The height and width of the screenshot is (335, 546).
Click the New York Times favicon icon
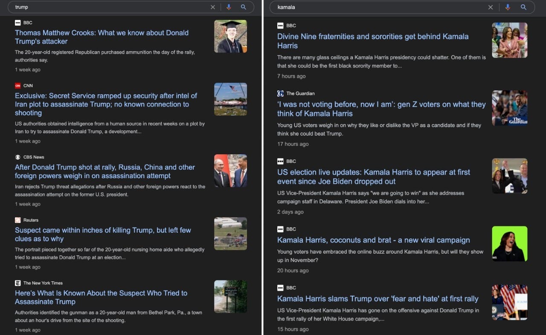tap(17, 283)
